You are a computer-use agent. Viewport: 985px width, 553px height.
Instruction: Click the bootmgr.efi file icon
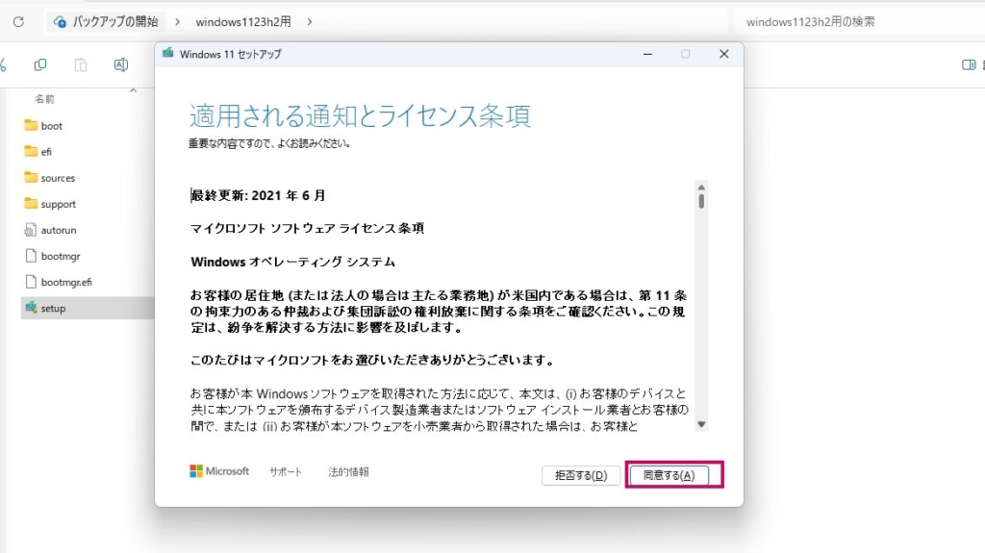click(x=31, y=282)
